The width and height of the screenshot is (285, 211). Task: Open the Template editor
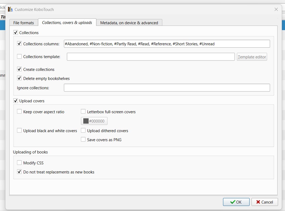click(252, 57)
